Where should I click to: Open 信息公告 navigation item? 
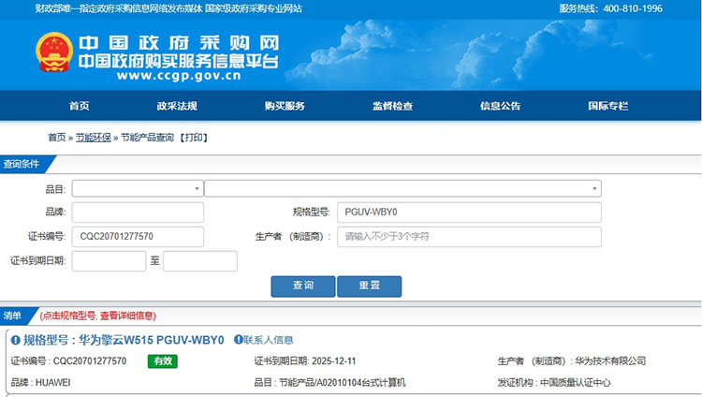[x=500, y=106]
